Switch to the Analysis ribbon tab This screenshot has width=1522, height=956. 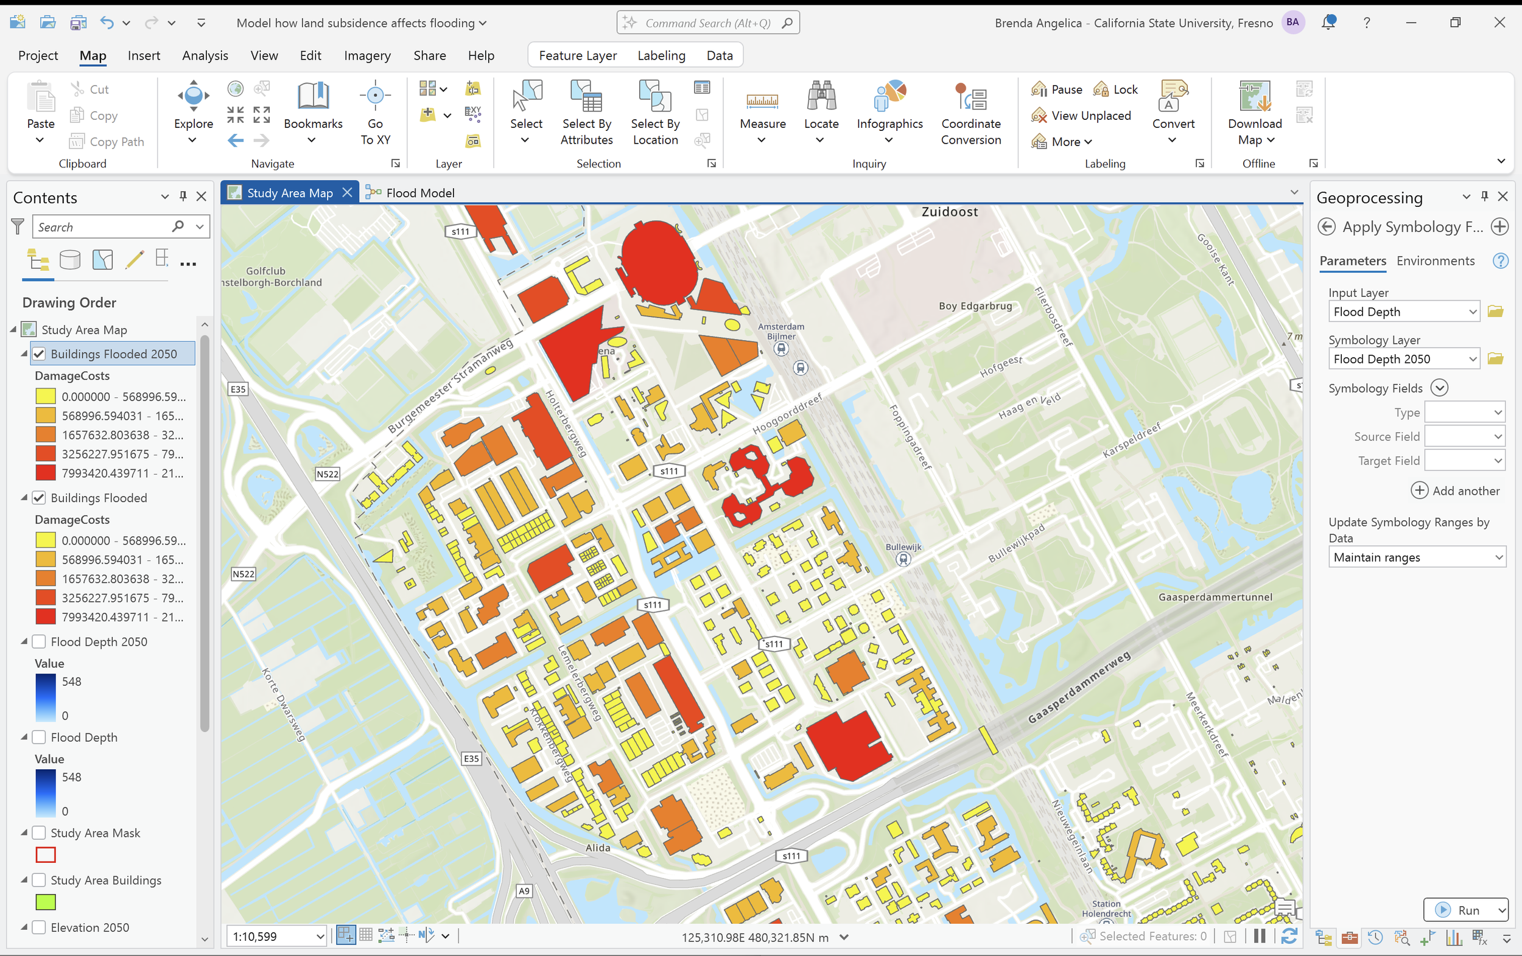click(x=205, y=55)
